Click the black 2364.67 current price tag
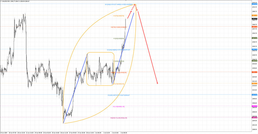This screenshot has height=134, width=258. point(254,19)
